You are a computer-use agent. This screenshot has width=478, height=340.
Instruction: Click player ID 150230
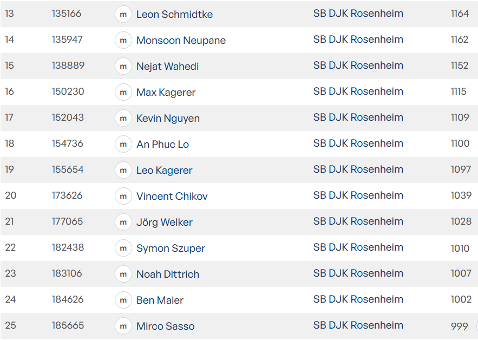pos(68,91)
